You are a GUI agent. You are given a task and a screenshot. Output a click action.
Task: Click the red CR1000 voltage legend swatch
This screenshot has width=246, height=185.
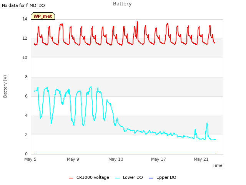click(x=71, y=178)
